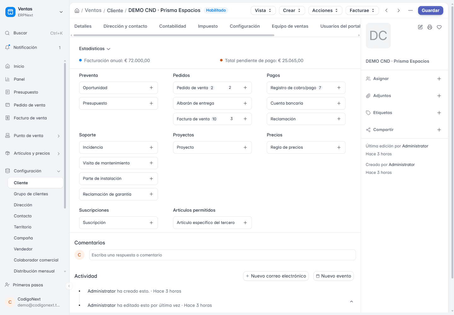Open Buscar search in sidebar
The image size is (454, 315).
point(34,33)
